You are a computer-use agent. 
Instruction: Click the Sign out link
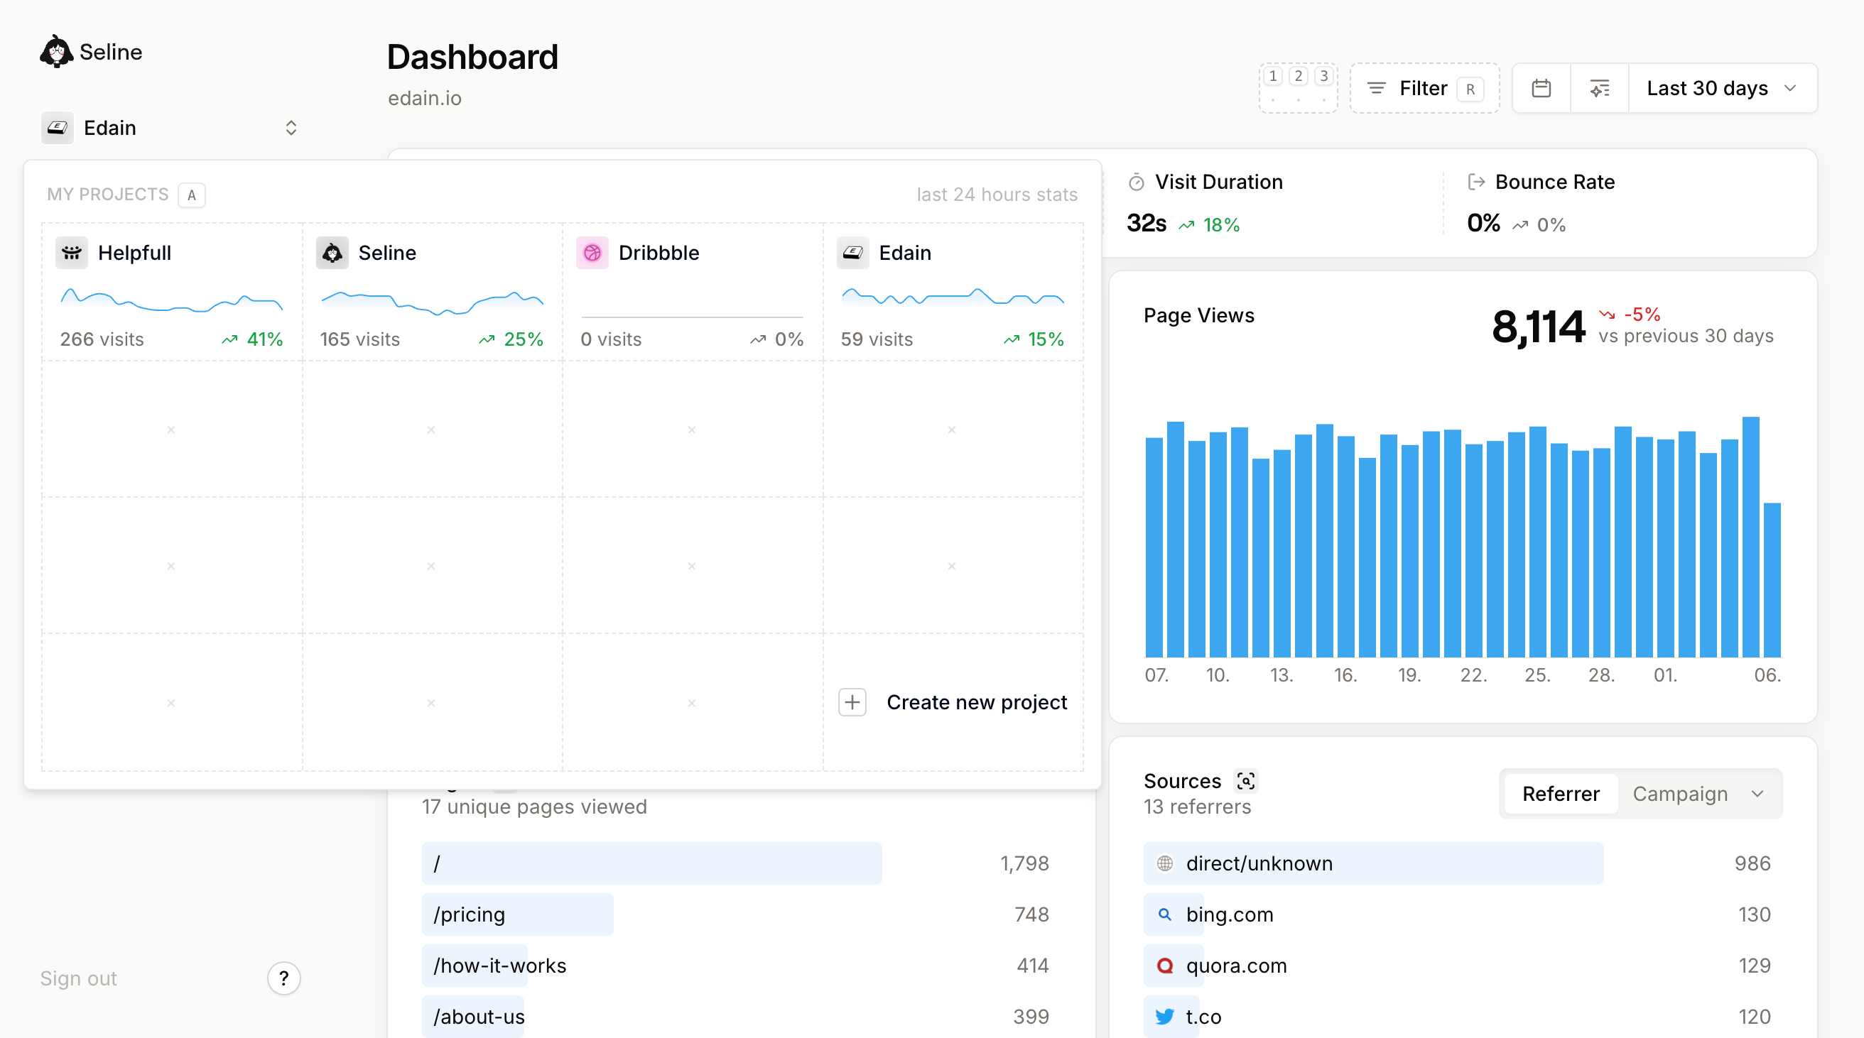78,978
